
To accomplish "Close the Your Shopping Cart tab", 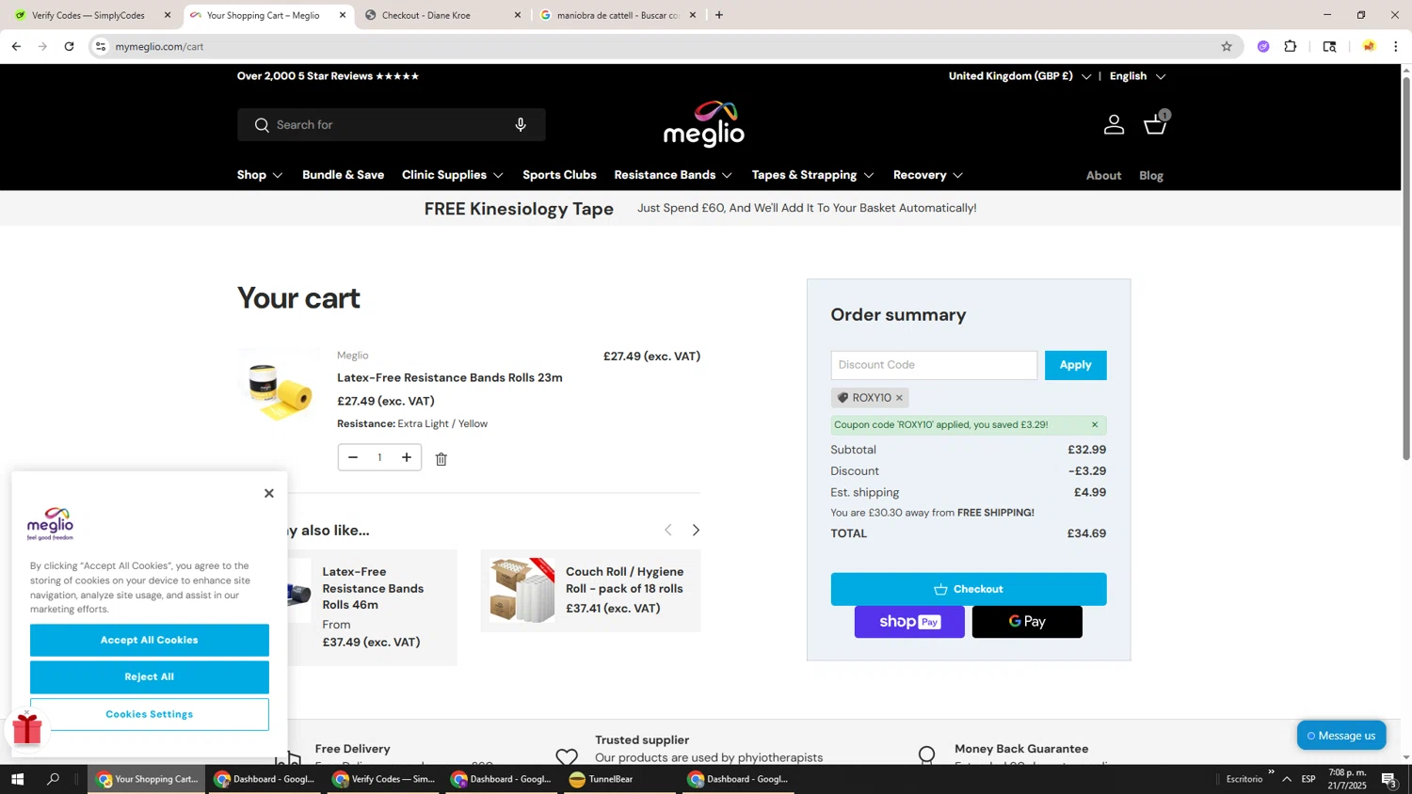I will point(343,15).
